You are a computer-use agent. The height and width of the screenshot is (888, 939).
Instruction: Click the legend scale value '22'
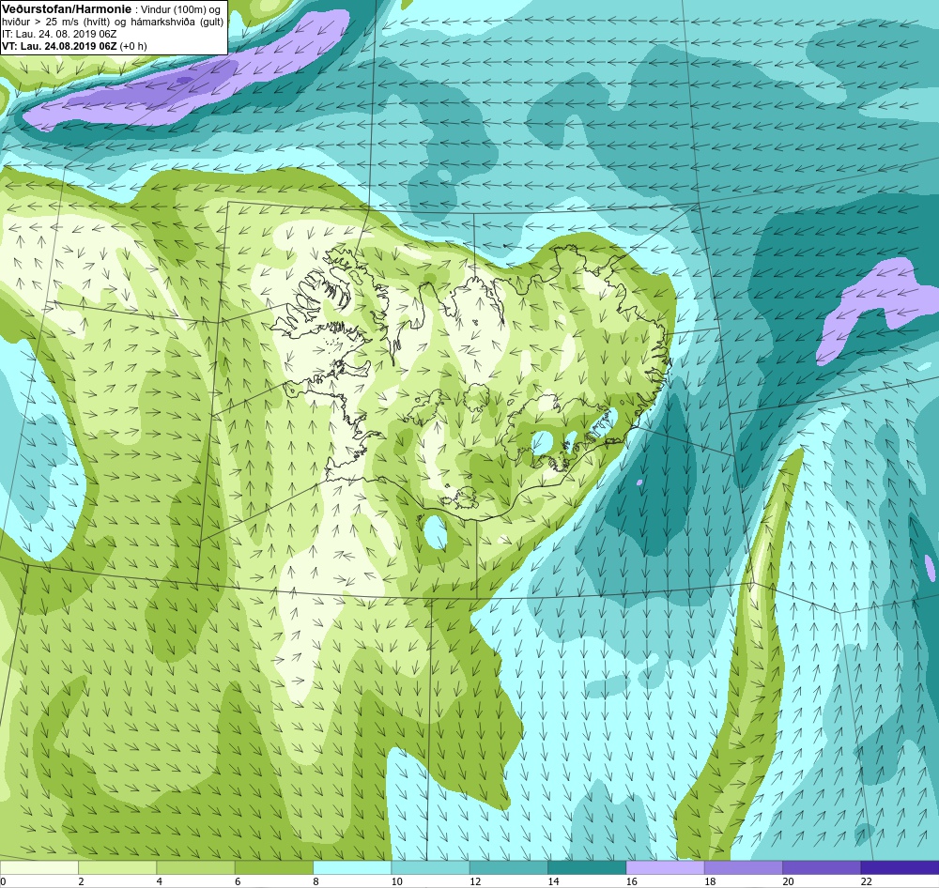coord(867,880)
